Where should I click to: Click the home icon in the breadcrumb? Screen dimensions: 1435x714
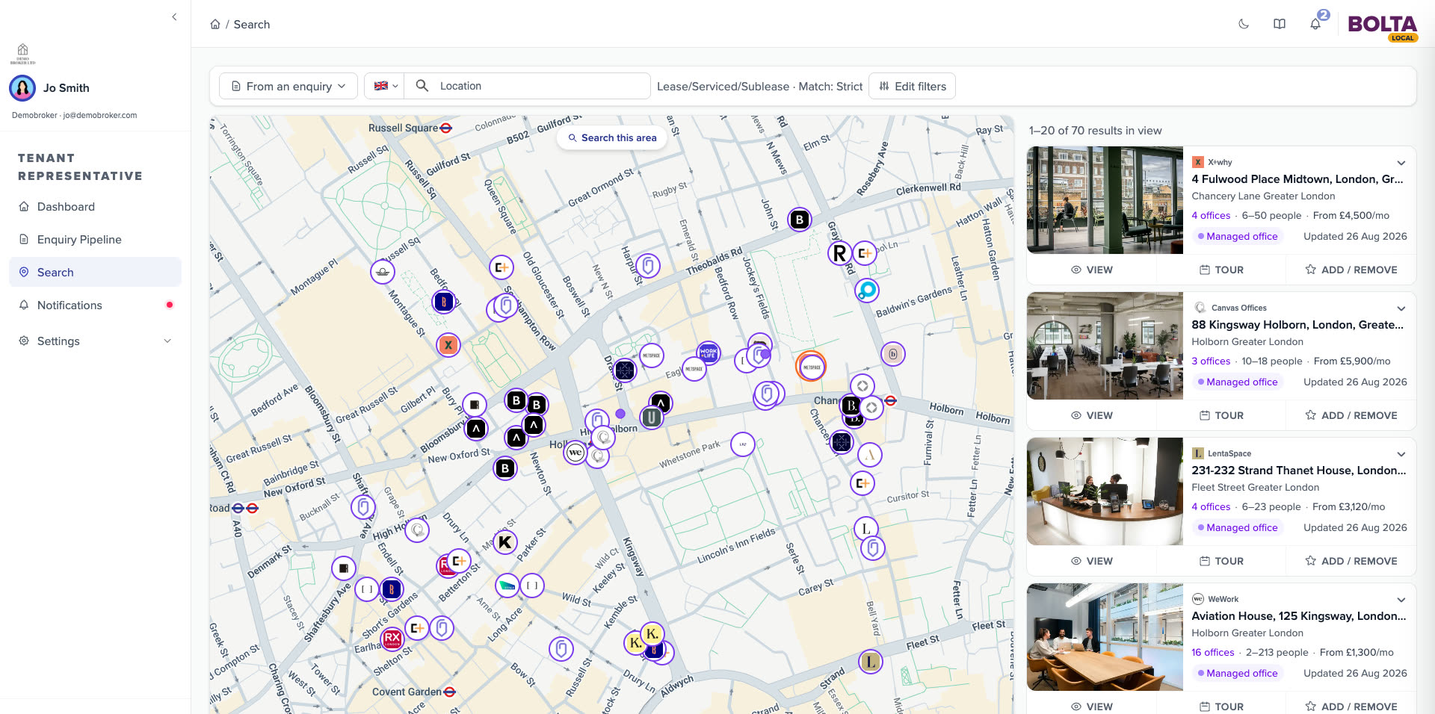[215, 24]
